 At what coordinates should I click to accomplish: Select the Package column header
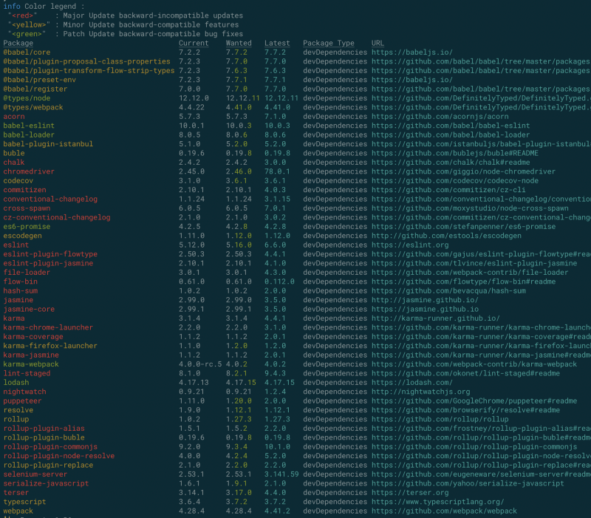(18, 43)
